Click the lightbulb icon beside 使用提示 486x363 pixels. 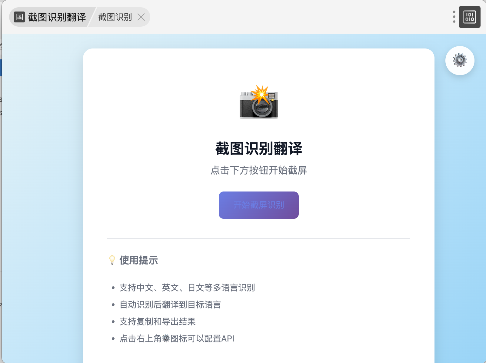point(112,260)
